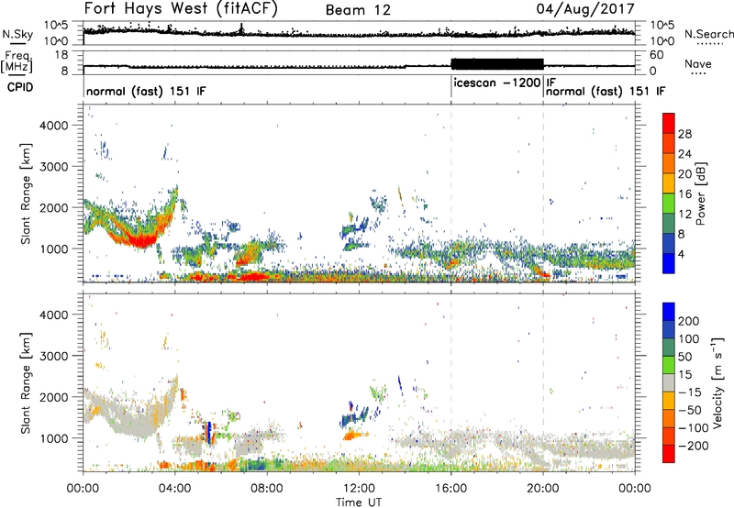Click the "60" tick on the Nave axis
Screen dimensions: 734x508
(657, 55)
